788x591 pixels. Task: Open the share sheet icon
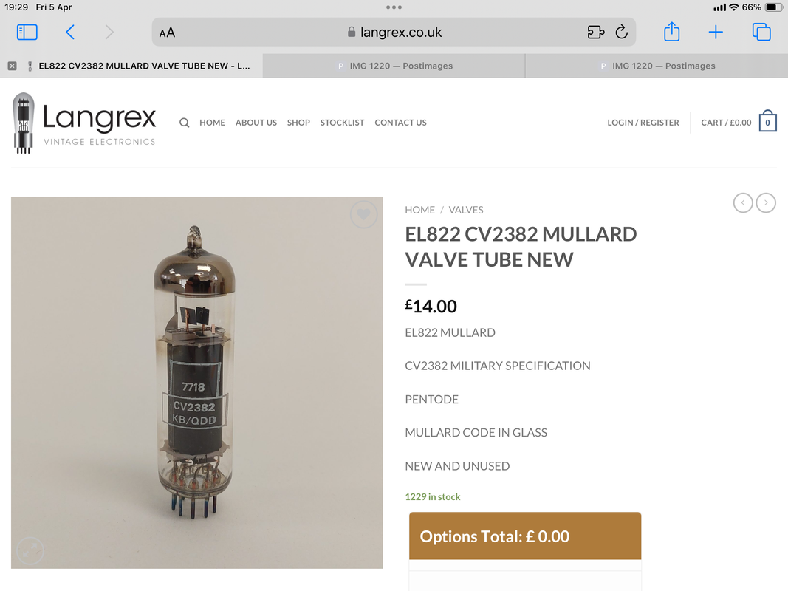click(672, 32)
